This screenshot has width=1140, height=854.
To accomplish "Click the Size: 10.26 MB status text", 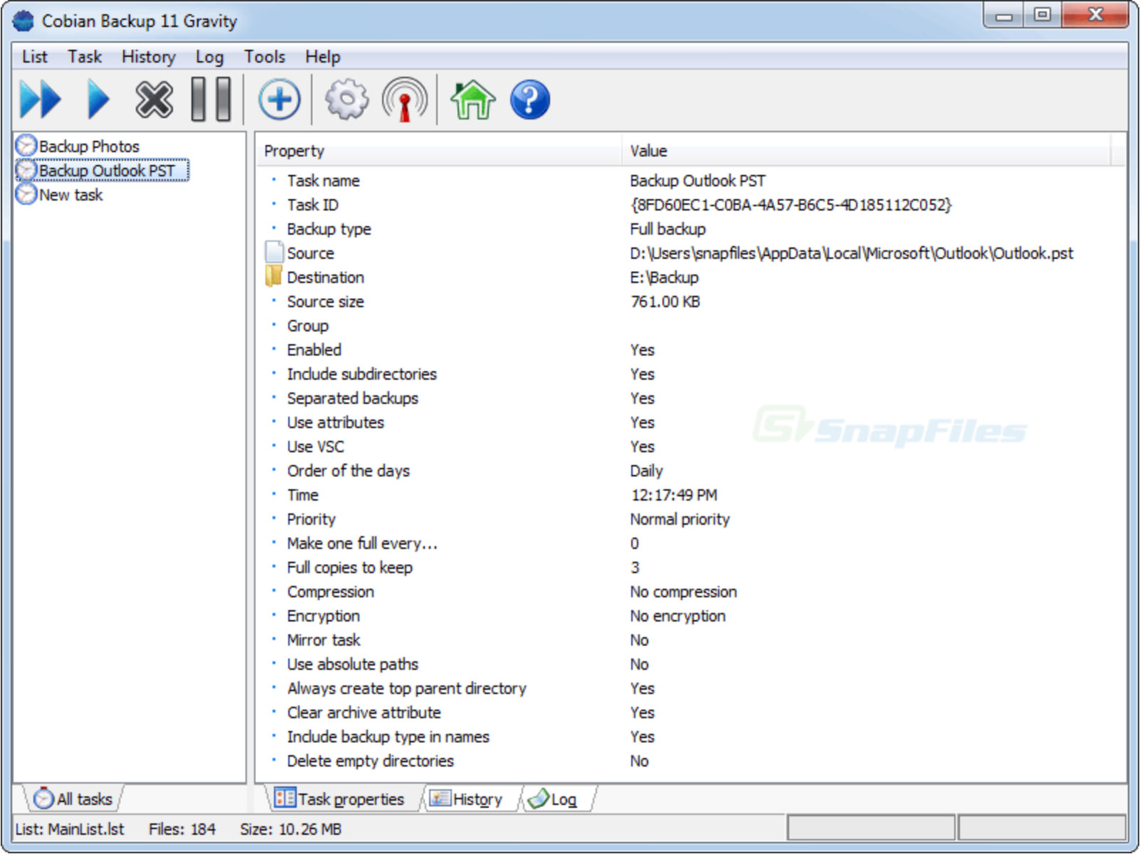I will [x=290, y=829].
